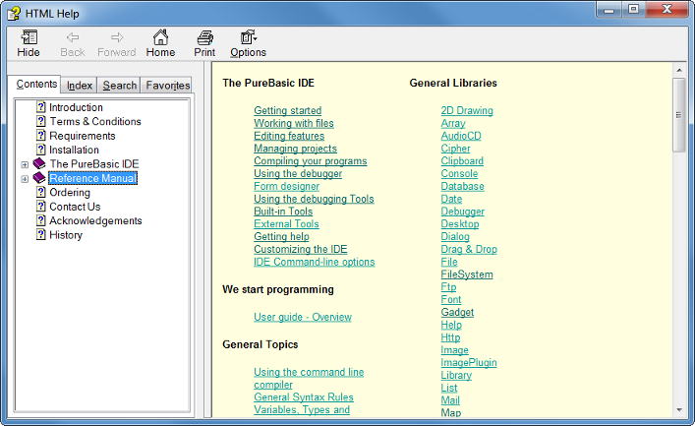The height and width of the screenshot is (426, 695).
Task: Open the Using the debugger link
Action: coord(298,173)
